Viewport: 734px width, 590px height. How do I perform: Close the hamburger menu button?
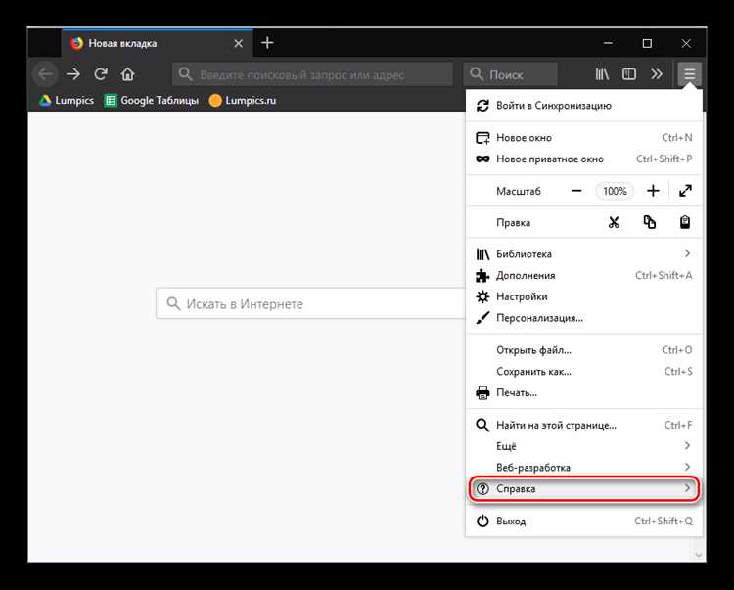coord(690,74)
